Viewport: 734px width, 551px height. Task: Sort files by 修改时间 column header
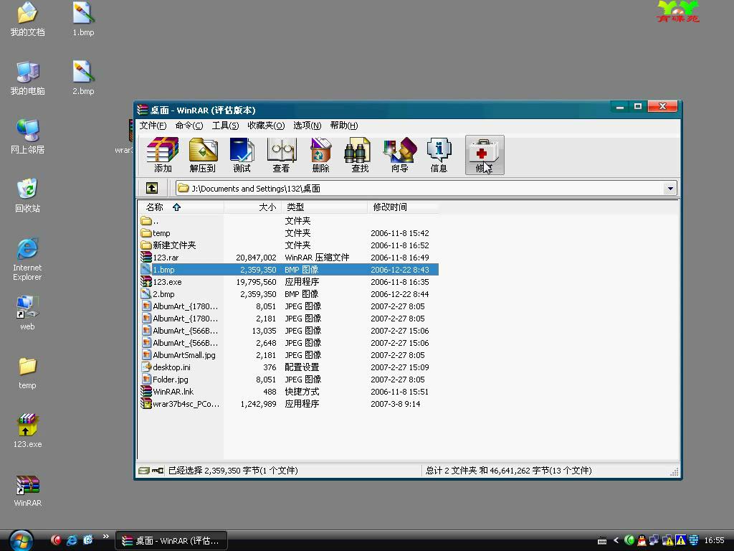point(403,207)
